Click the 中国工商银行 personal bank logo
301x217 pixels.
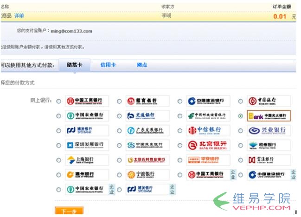(87, 101)
